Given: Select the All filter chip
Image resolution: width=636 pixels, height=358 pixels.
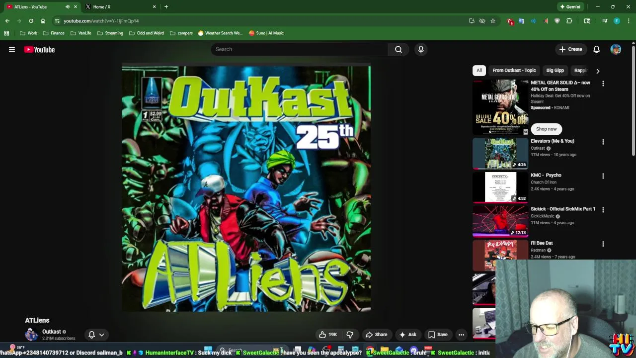Looking at the screenshot, I should pos(479,71).
